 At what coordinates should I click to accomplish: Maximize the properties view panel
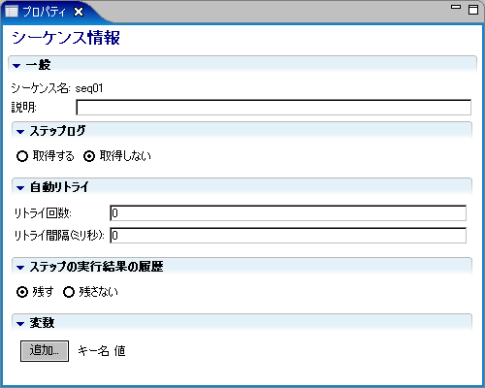tap(473, 10)
